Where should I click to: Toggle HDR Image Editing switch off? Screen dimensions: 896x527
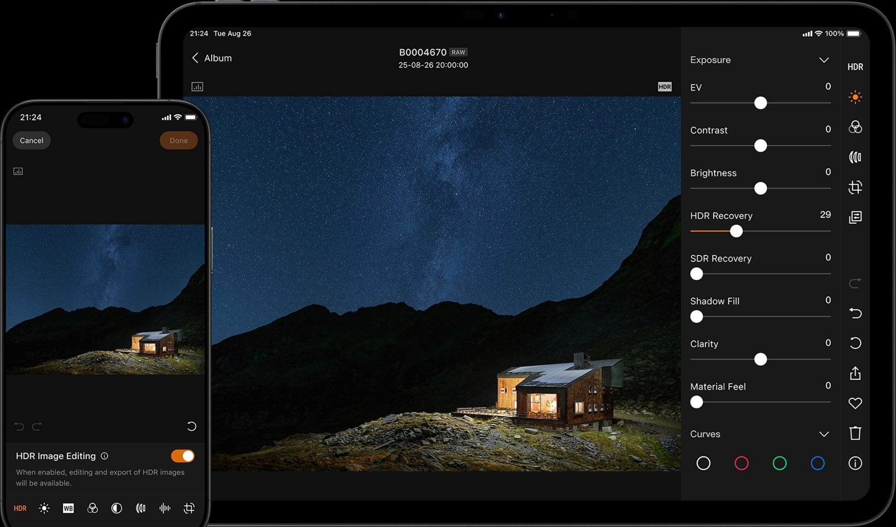183,456
